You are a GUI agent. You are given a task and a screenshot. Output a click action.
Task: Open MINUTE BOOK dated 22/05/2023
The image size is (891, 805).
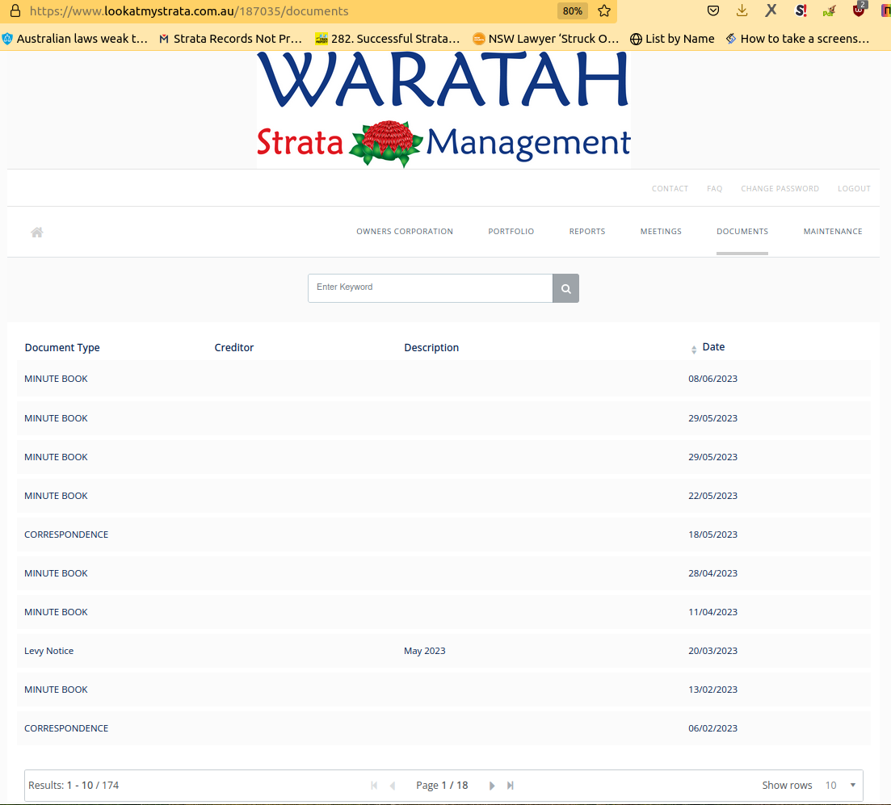[443, 496]
